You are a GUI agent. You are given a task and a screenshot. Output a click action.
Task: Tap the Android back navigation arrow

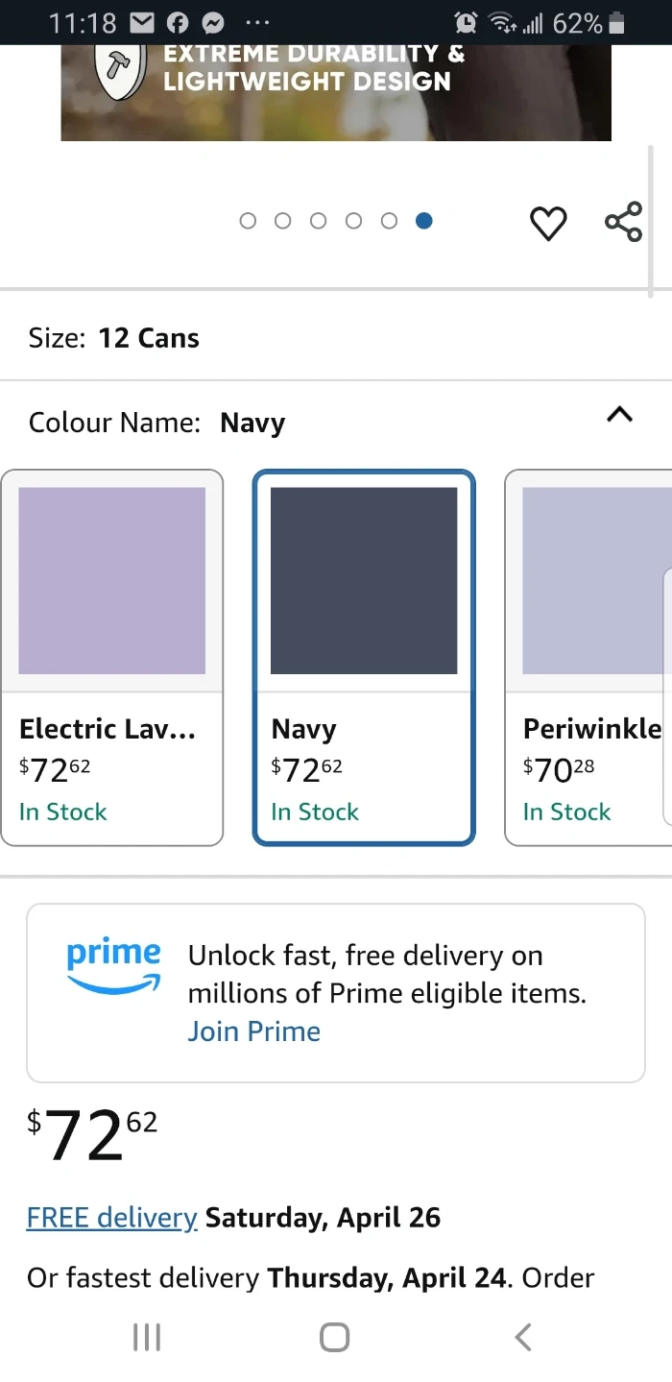coord(522,1337)
